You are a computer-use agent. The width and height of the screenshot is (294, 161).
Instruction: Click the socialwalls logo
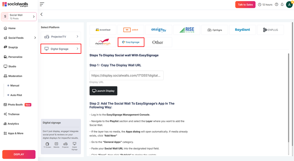pos(15,4)
